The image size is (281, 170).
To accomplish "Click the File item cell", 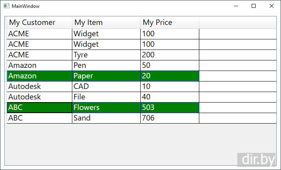I will coord(106,97).
